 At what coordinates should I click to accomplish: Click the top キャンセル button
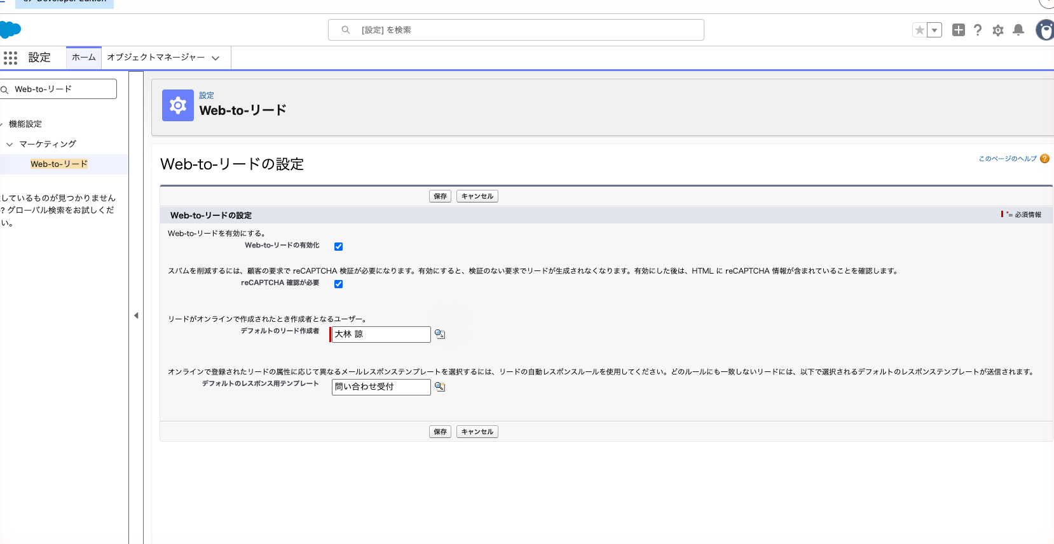(x=477, y=196)
